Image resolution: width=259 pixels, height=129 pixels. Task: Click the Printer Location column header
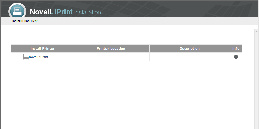point(115,48)
